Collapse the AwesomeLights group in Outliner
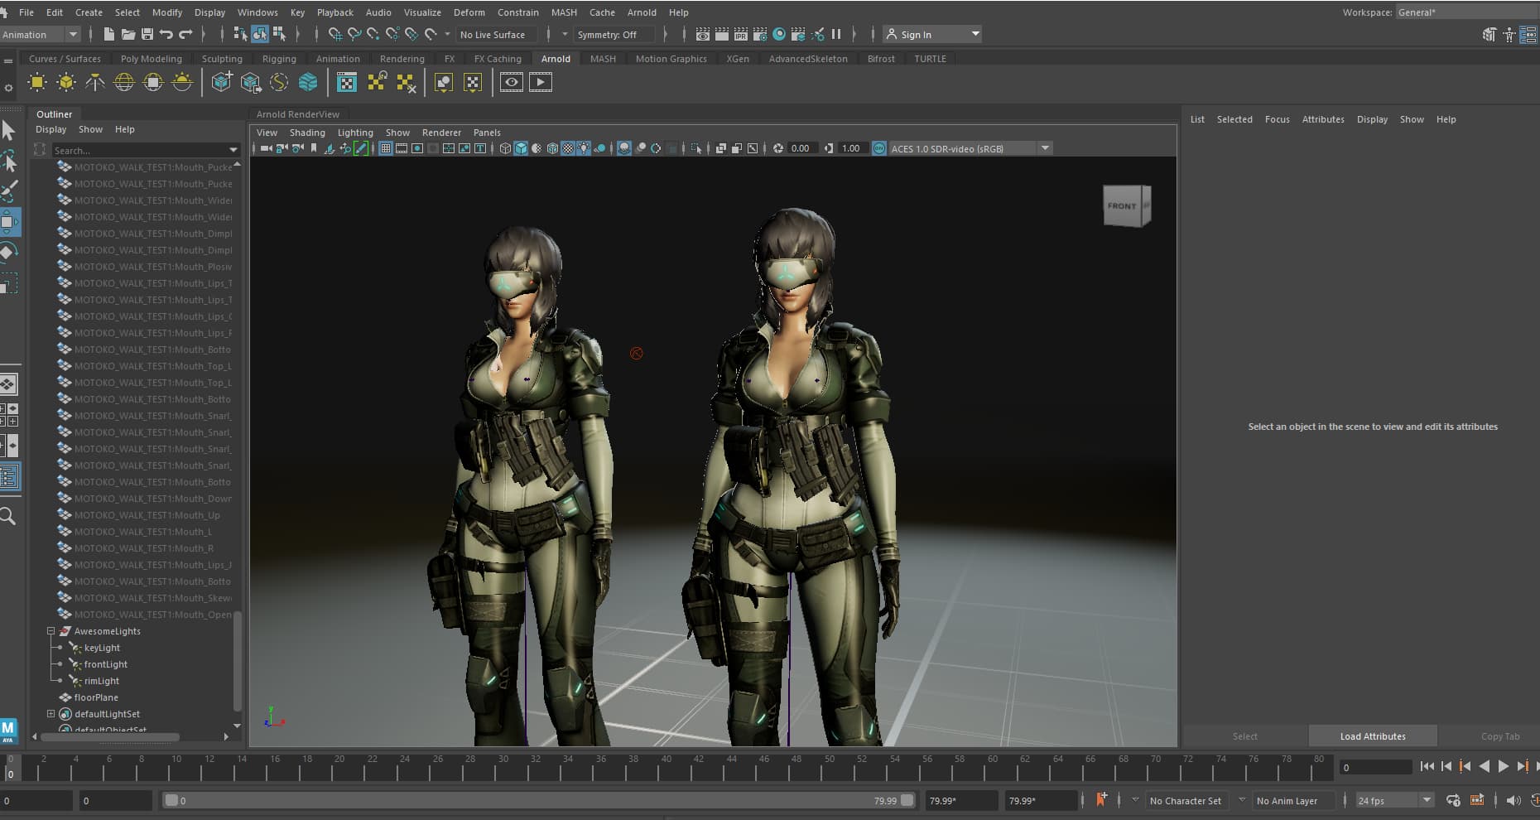Image resolution: width=1540 pixels, height=820 pixels. 51,631
